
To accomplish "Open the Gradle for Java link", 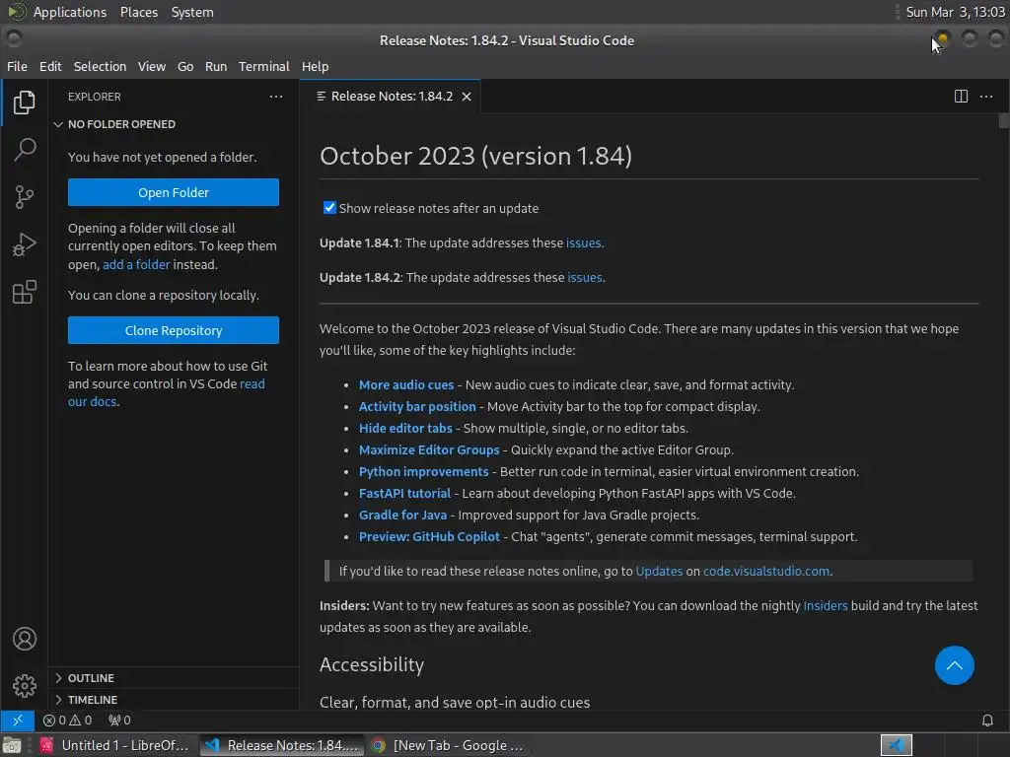I will (402, 515).
